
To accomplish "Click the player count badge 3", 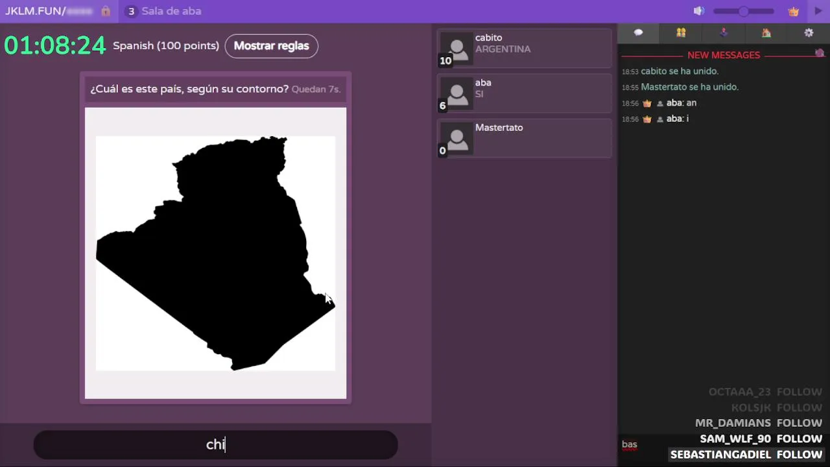I will pyautogui.click(x=131, y=11).
